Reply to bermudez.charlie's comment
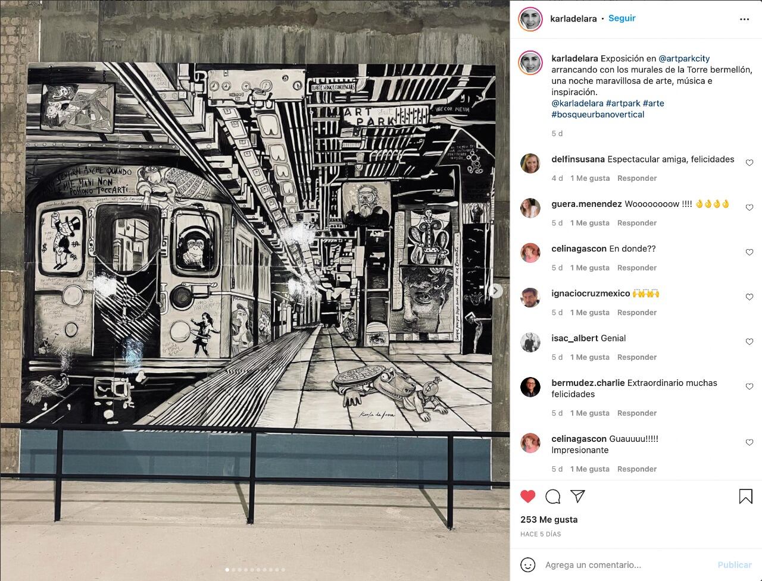The height and width of the screenshot is (581, 762). click(x=637, y=413)
